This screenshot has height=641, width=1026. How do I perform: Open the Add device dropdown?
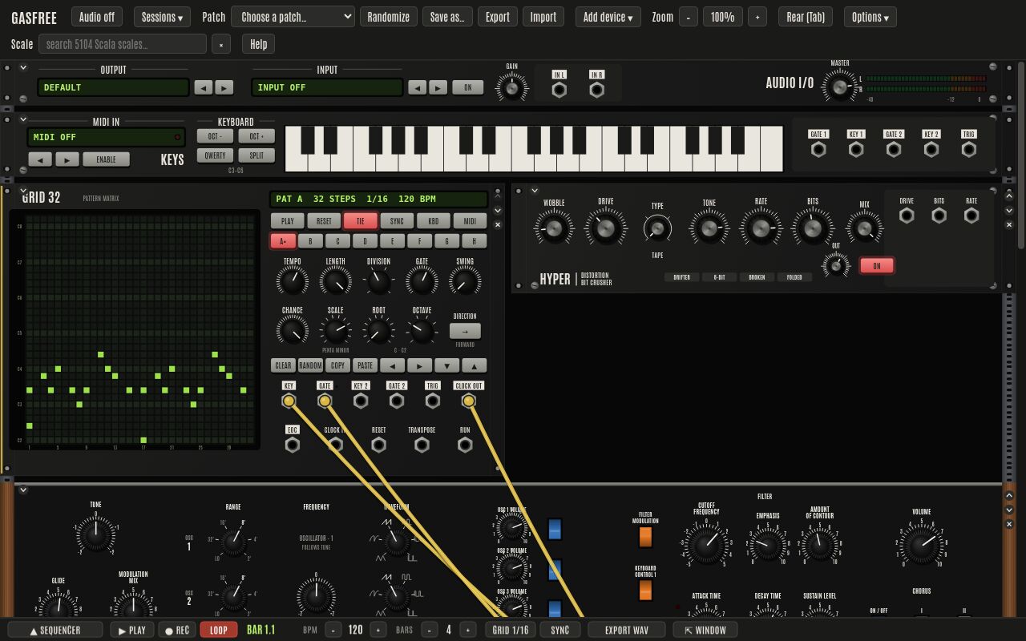tap(608, 17)
